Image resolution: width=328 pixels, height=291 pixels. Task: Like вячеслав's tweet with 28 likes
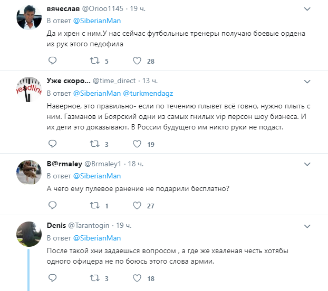click(137, 61)
